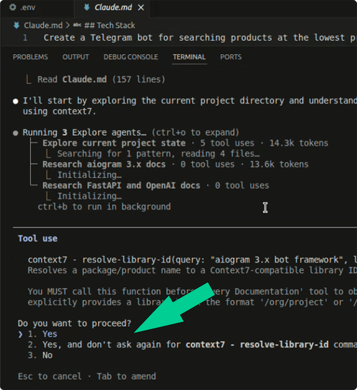Open the PORTS panel tab
The image size is (357, 390).
click(x=231, y=57)
